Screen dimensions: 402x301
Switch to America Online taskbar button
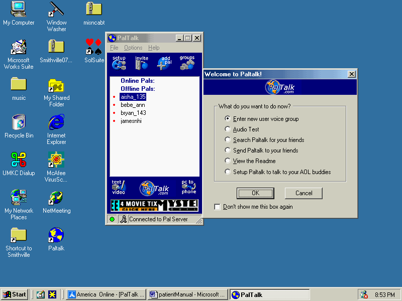pos(106,294)
